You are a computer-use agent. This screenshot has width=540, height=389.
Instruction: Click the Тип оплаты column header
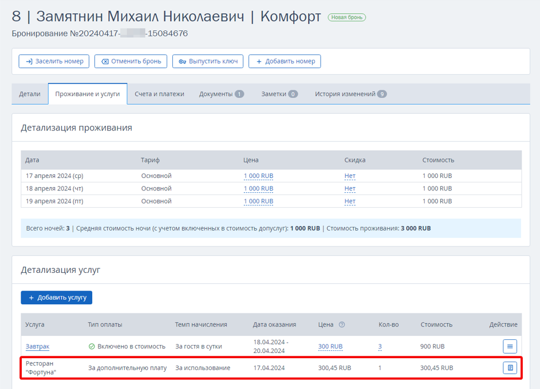coord(105,324)
